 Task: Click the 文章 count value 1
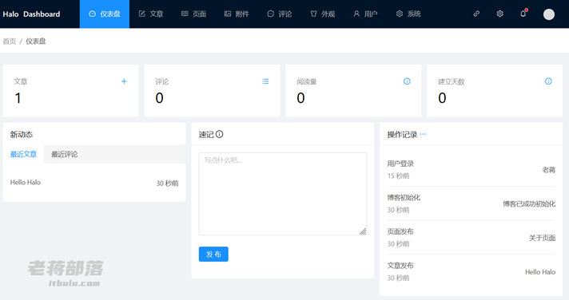18,98
